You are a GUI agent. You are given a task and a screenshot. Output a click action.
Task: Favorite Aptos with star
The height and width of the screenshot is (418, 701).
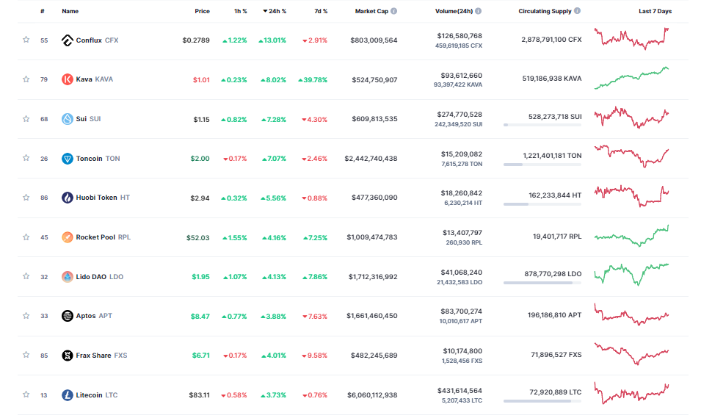click(x=26, y=315)
